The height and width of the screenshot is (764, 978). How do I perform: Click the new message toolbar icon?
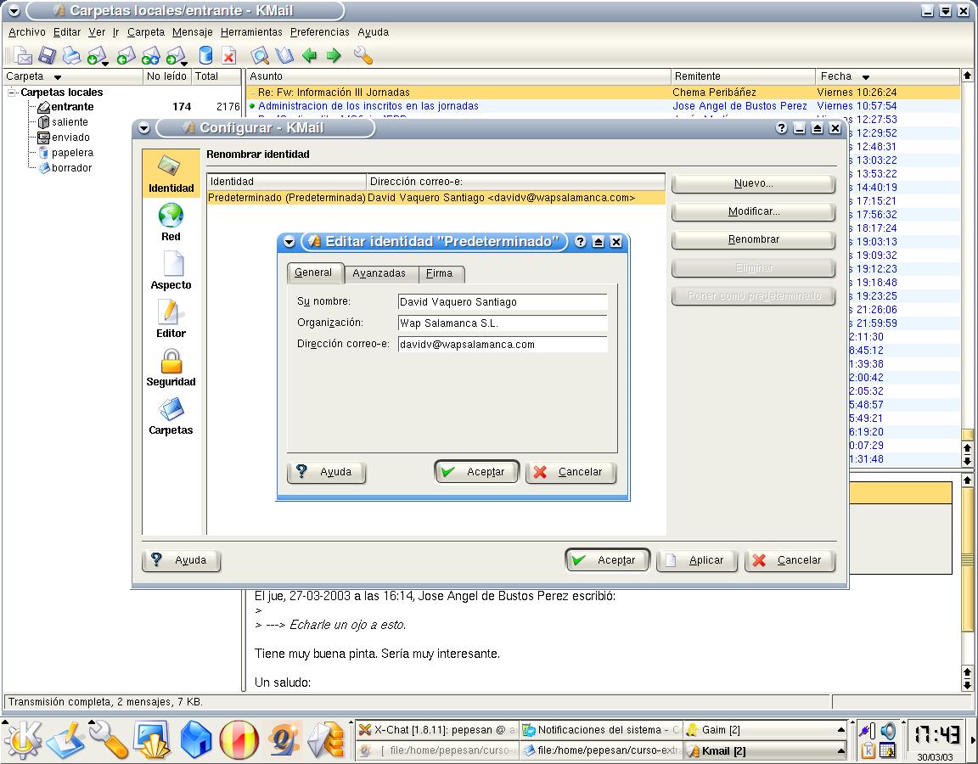coord(22,56)
